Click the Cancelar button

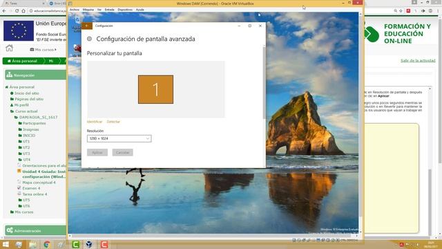[x=123, y=152]
